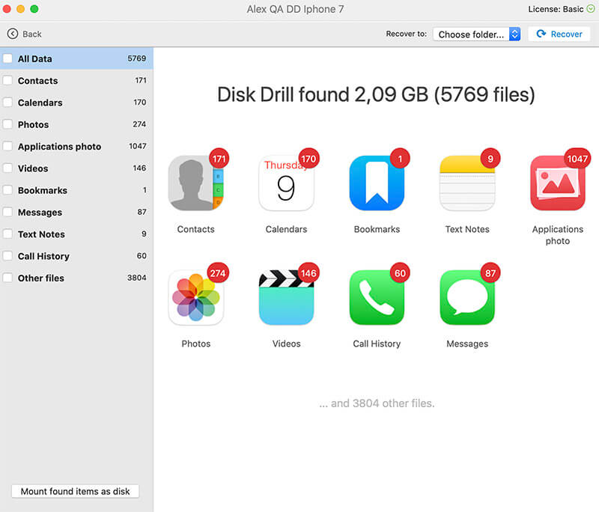This screenshot has height=512, width=599.
Task: Click Mount found items as disk
Action: point(76,491)
